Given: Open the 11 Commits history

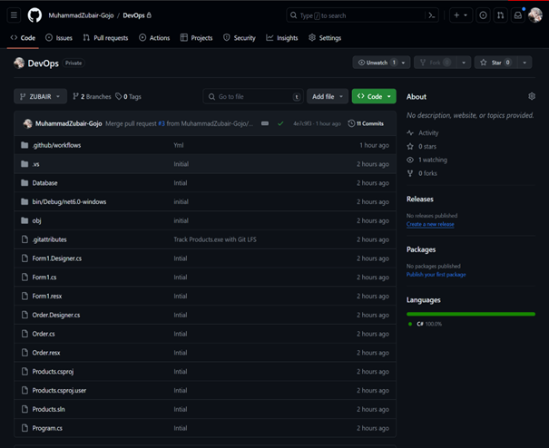Looking at the screenshot, I should pos(366,123).
